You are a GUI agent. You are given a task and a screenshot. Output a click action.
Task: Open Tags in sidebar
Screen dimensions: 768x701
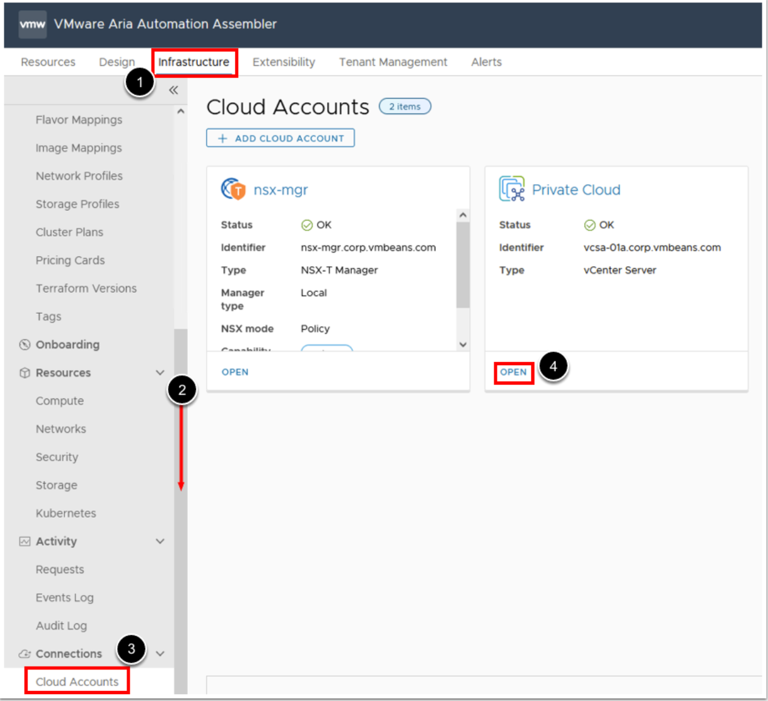(x=48, y=317)
